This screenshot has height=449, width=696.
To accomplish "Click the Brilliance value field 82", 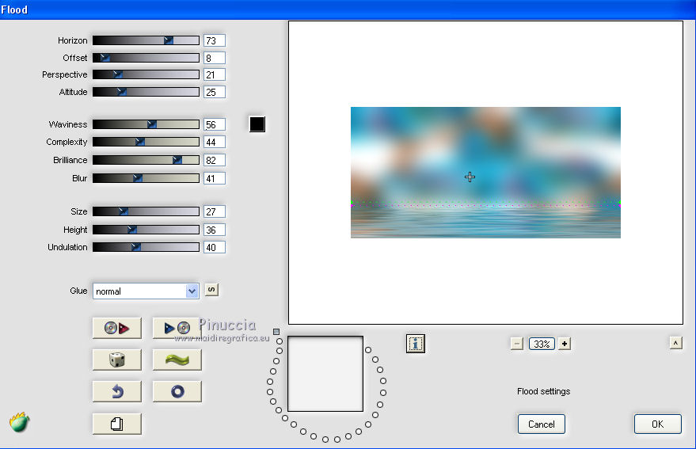I will click(x=215, y=160).
